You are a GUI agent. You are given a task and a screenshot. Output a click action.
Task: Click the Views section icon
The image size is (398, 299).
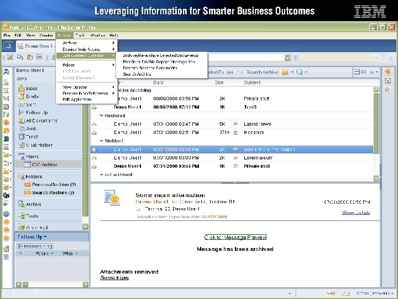click(21, 156)
